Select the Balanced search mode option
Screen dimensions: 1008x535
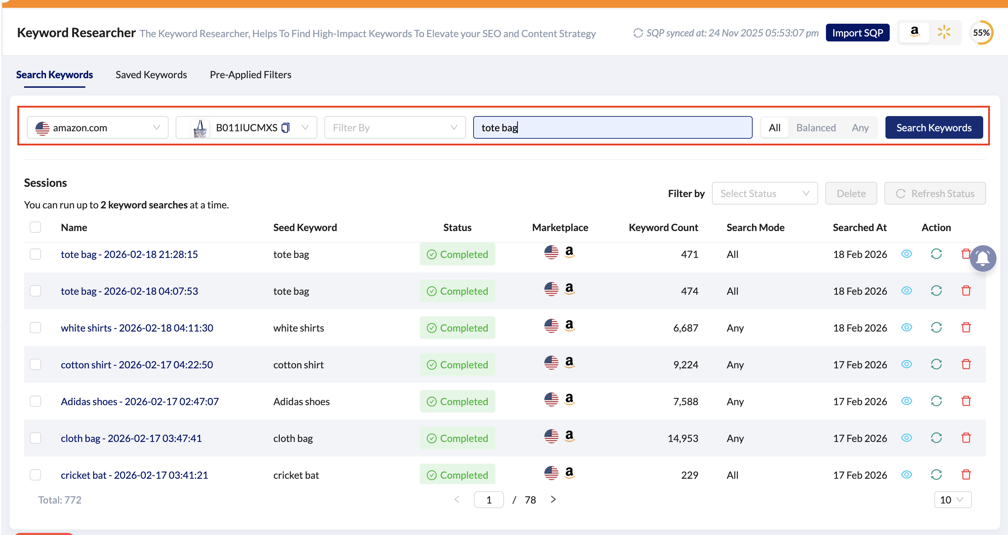[x=816, y=128]
